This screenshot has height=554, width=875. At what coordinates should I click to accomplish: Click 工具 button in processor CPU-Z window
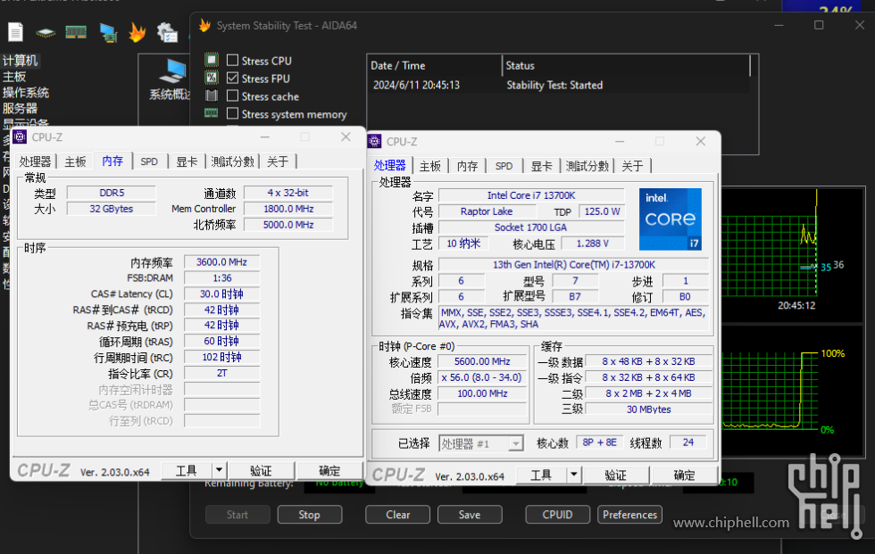541,475
